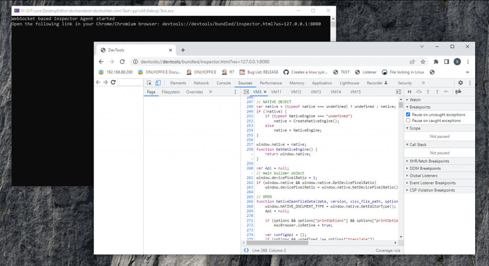Screen dimensions: 489x266
Task: Switch to the Network panel
Action: [x=201, y=83]
